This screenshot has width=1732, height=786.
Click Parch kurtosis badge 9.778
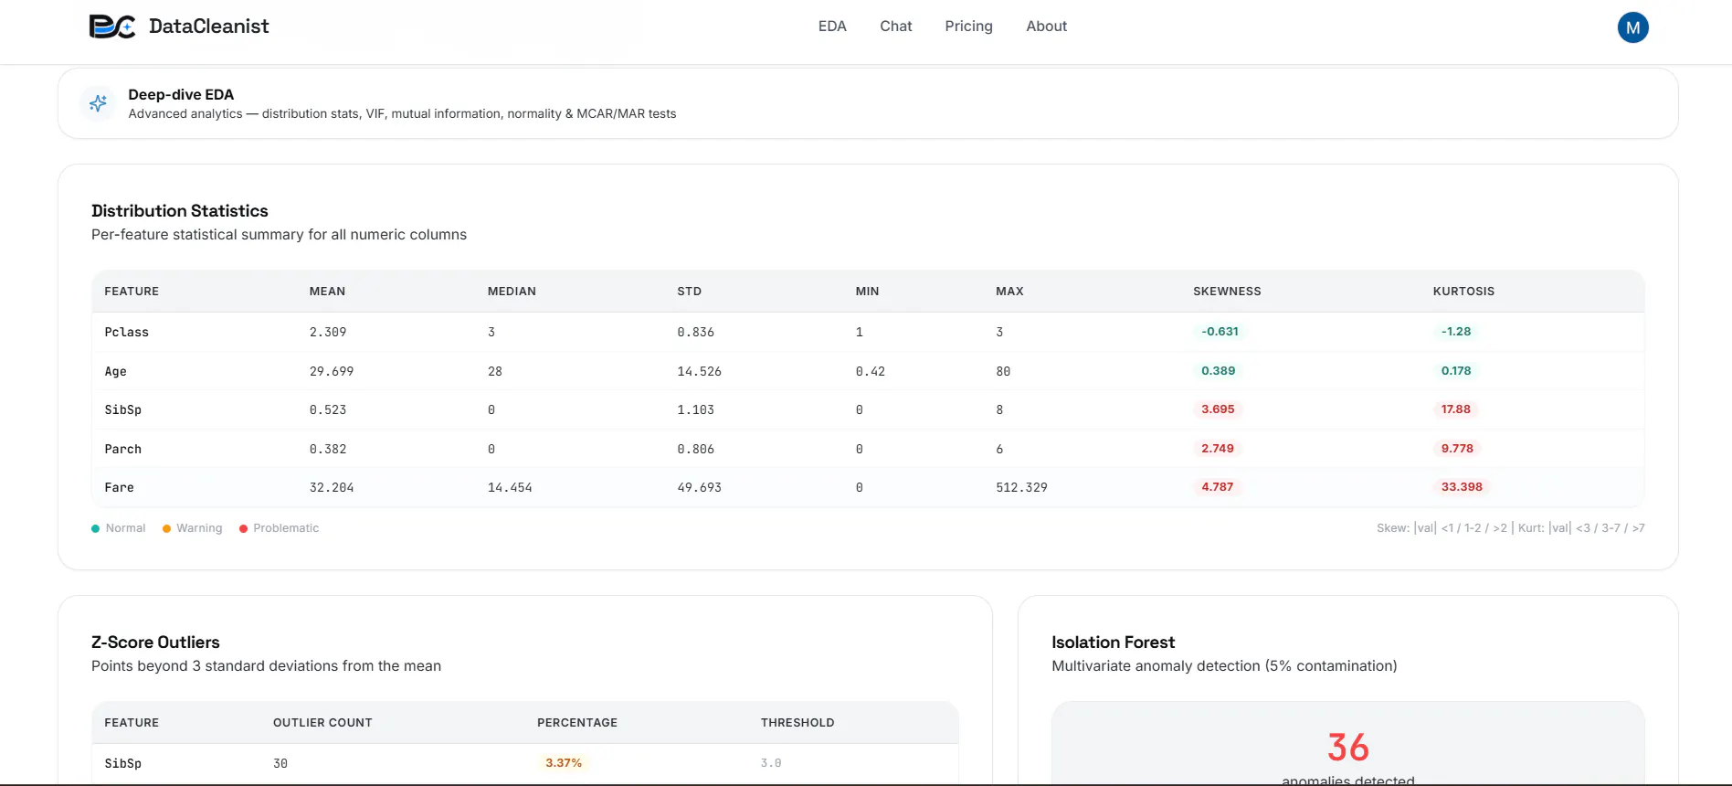pyautogui.click(x=1457, y=449)
